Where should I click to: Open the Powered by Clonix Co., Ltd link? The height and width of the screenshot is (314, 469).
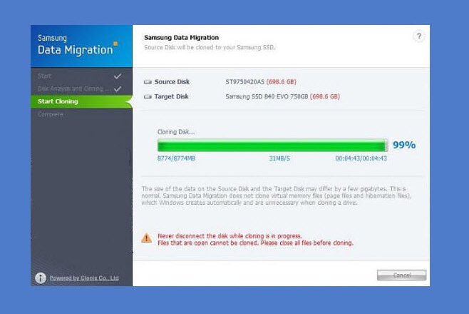84,278
